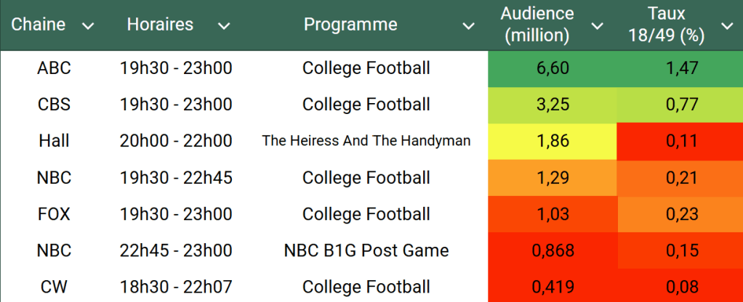This screenshot has width=743, height=302.
Task: Click the NBC B1G Post Game cell
Action: [x=366, y=250]
